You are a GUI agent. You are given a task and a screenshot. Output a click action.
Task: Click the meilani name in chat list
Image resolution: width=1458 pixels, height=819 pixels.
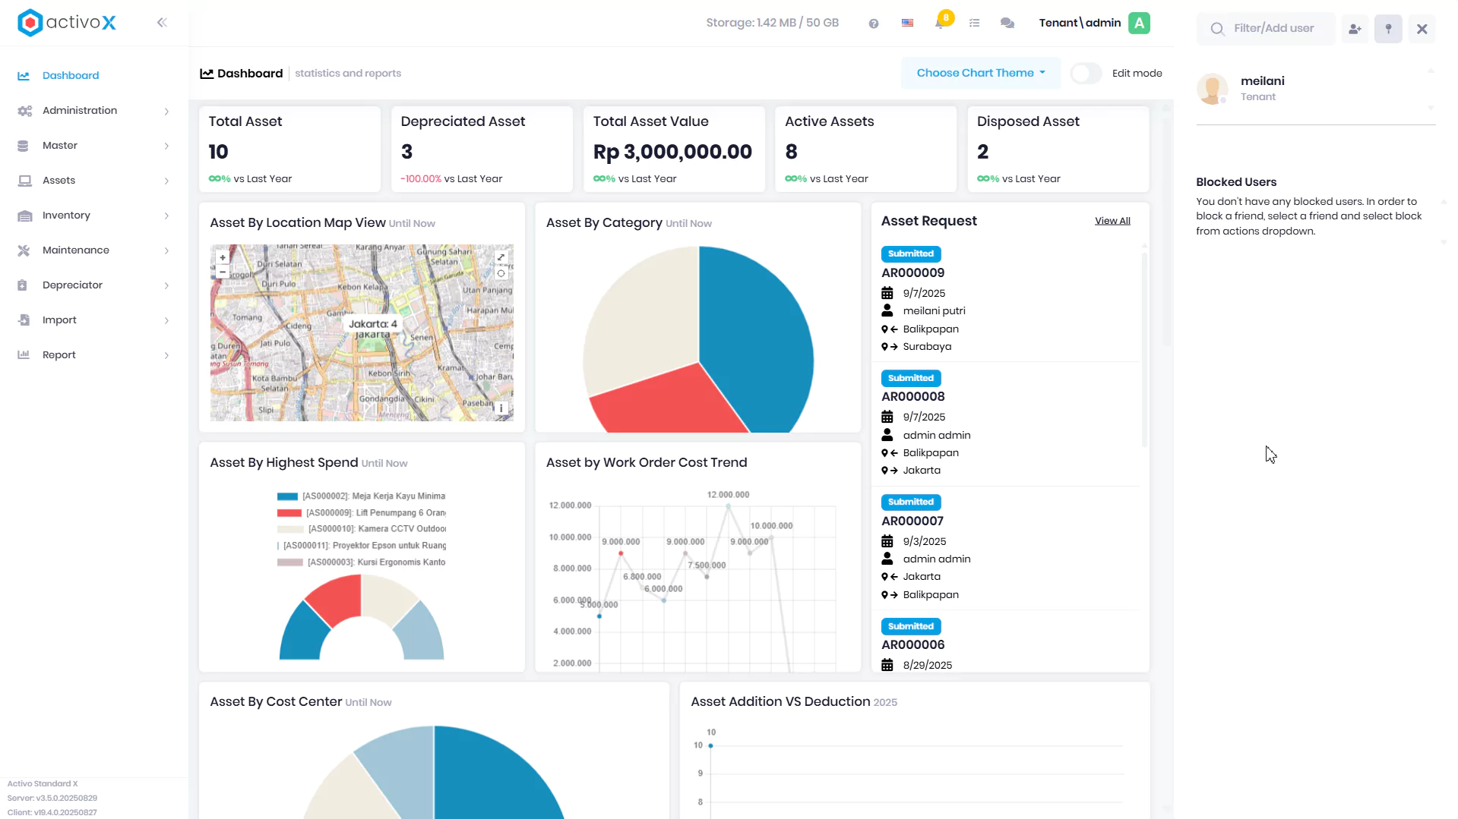1263,81
